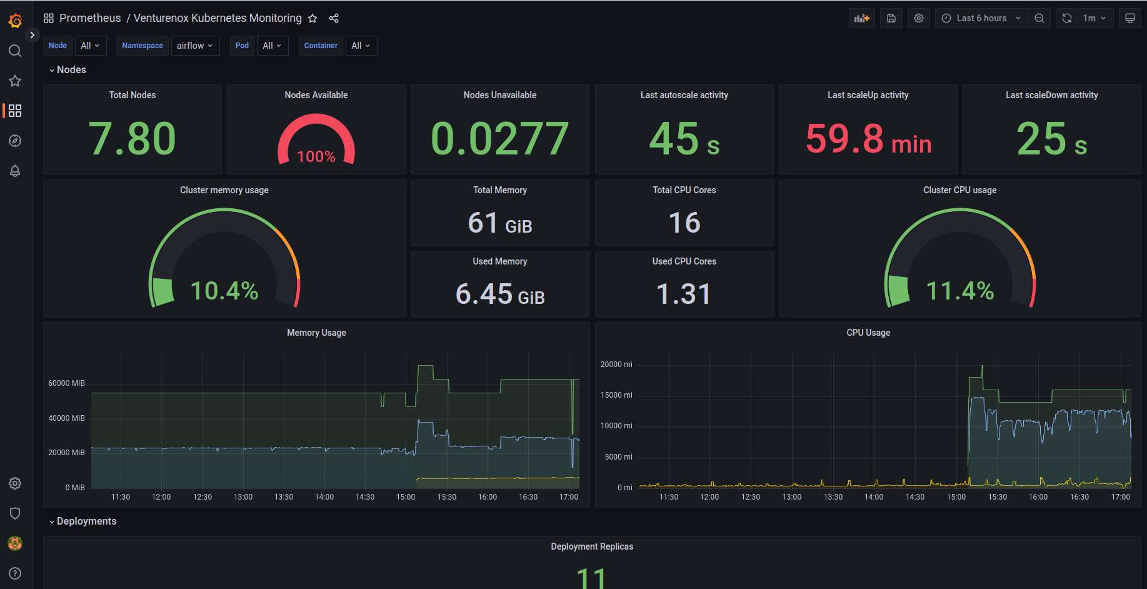Open the Container variable dropdown
The height and width of the screenshot is (589, 1147).
tap(361, 46)
